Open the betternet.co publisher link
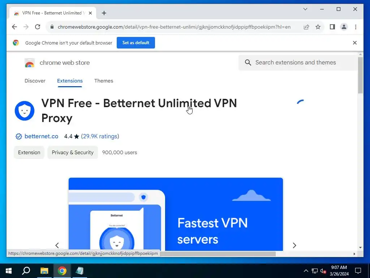The width and height of the screenshot is (370, 278). click(41, 136)
